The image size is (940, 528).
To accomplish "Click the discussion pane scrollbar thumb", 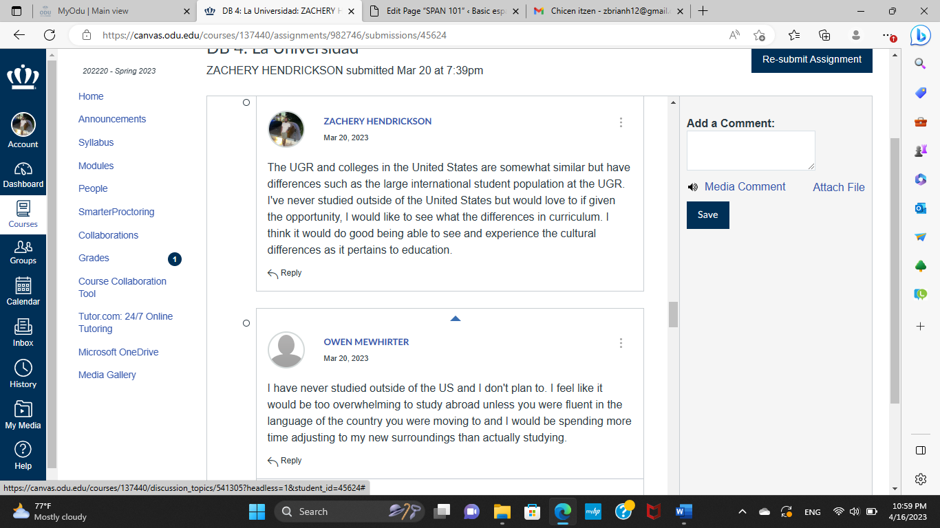I will (673, 314).
